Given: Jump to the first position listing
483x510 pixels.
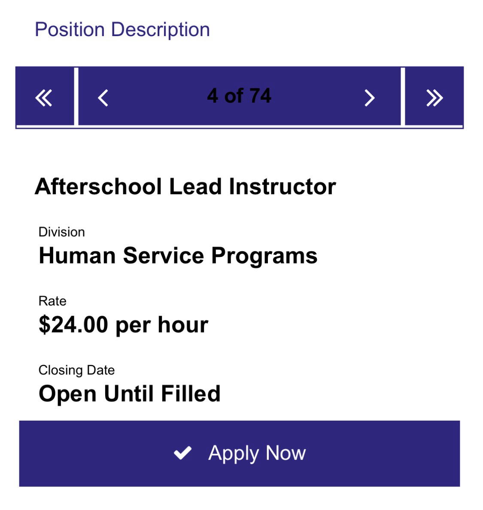Looking at the screenshot, I should pyautogui.click(x=44, y=98).
